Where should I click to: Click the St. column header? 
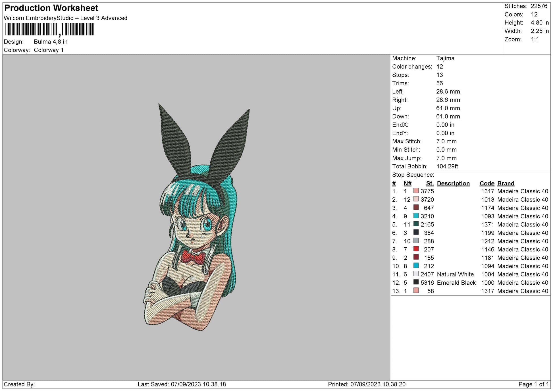[430, 183]
